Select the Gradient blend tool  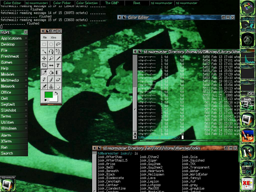point(58,72)
